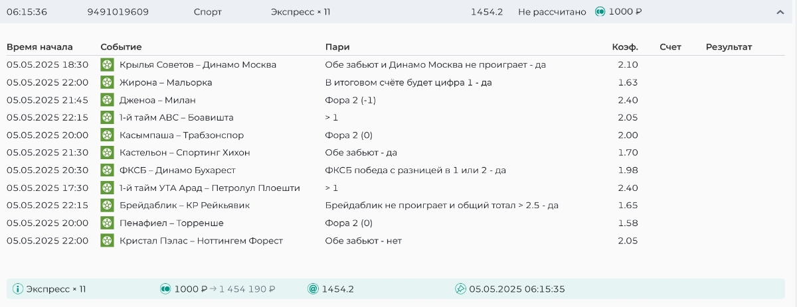Click the Коэф. column header
The width and height of the screenshot is (797, 307).
pyautogui.click(x=624, y=47)
